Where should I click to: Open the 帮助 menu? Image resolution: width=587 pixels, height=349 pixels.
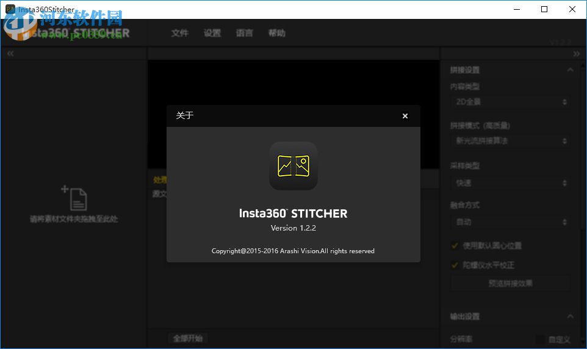277,33
